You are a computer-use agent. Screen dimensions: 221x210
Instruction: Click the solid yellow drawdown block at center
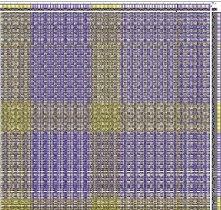pos(105,116)
